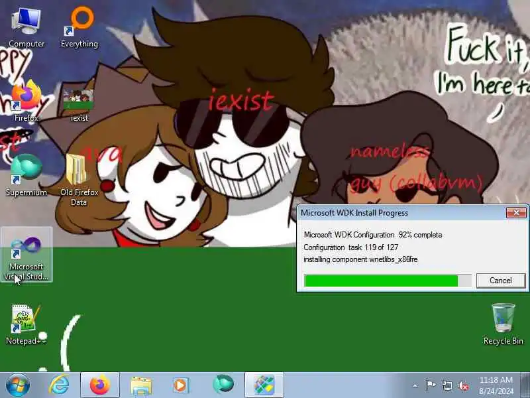Open the Notepad++ desktop shortcut
The image size is (530, 398).
pyautogui.click(x=26, y=324)
